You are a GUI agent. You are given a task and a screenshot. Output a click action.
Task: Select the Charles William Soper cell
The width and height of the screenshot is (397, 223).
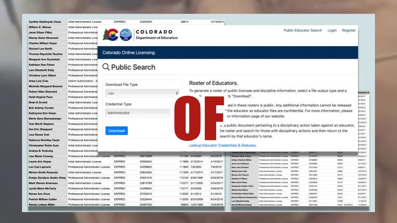(x=48, y=43)
